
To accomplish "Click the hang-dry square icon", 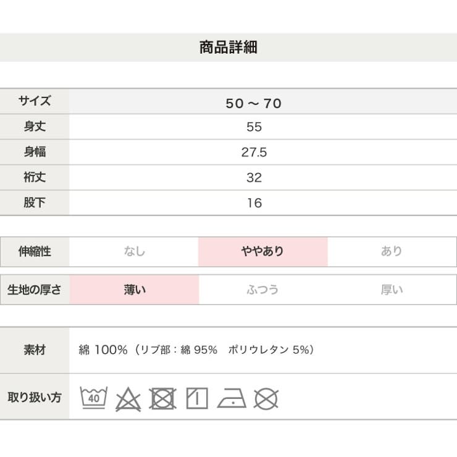I will coord(197,398).
